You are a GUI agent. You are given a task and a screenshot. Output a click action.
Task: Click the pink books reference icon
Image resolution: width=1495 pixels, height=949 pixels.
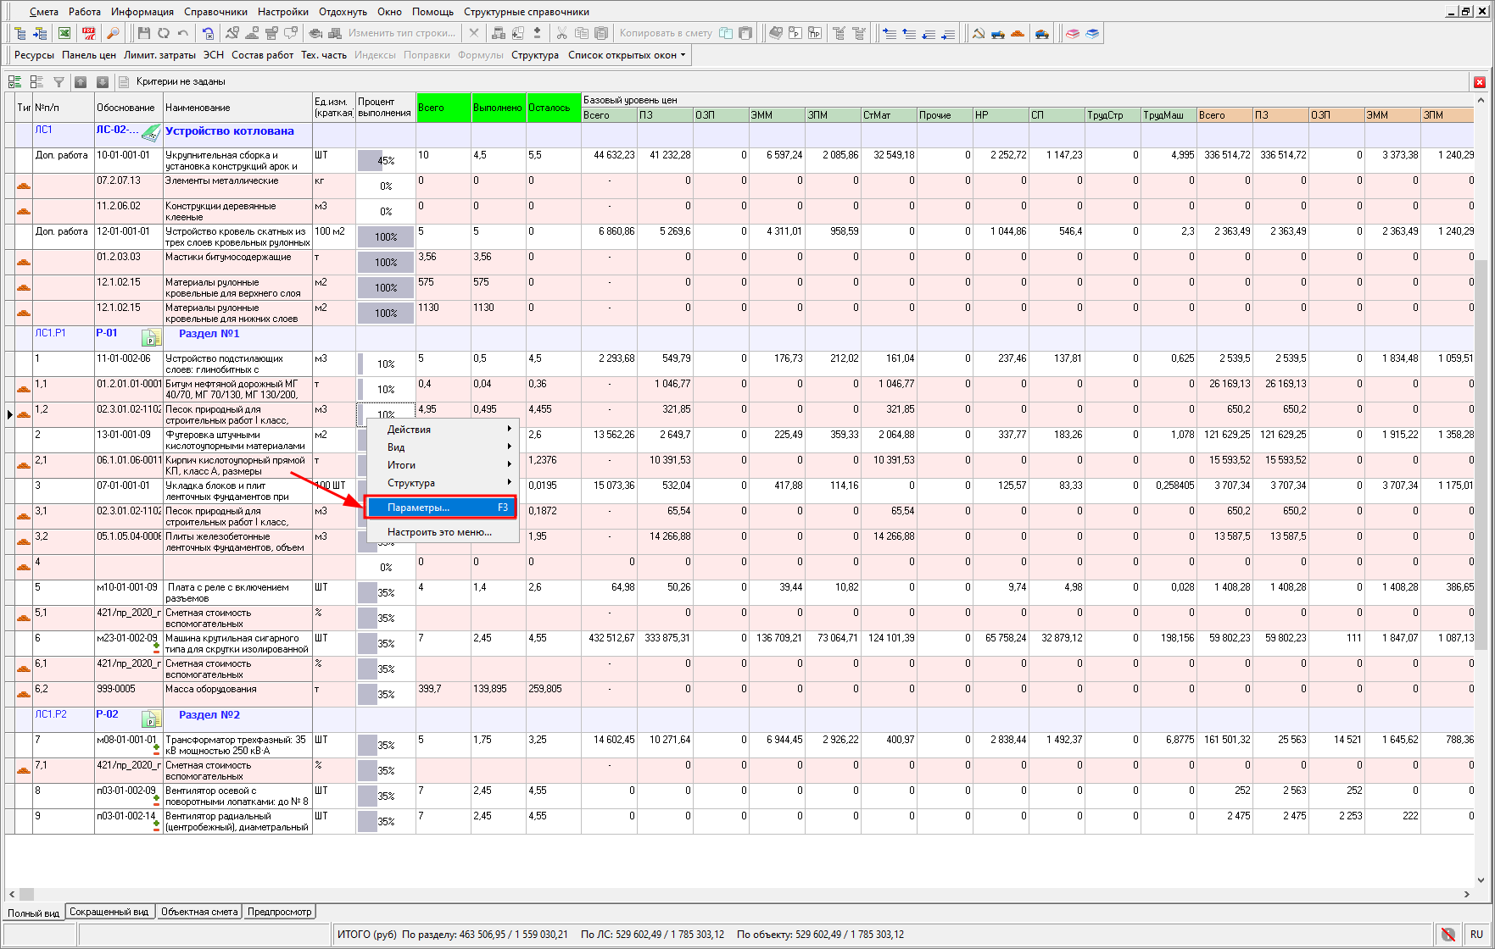(1073, 33)
